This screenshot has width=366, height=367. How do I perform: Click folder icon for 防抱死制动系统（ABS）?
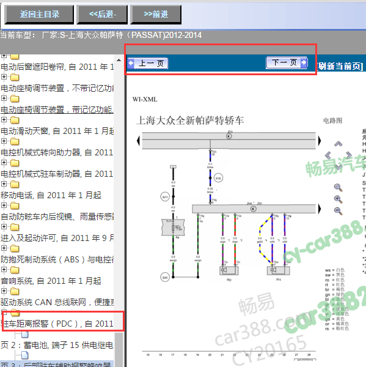[x=15, y=248]
